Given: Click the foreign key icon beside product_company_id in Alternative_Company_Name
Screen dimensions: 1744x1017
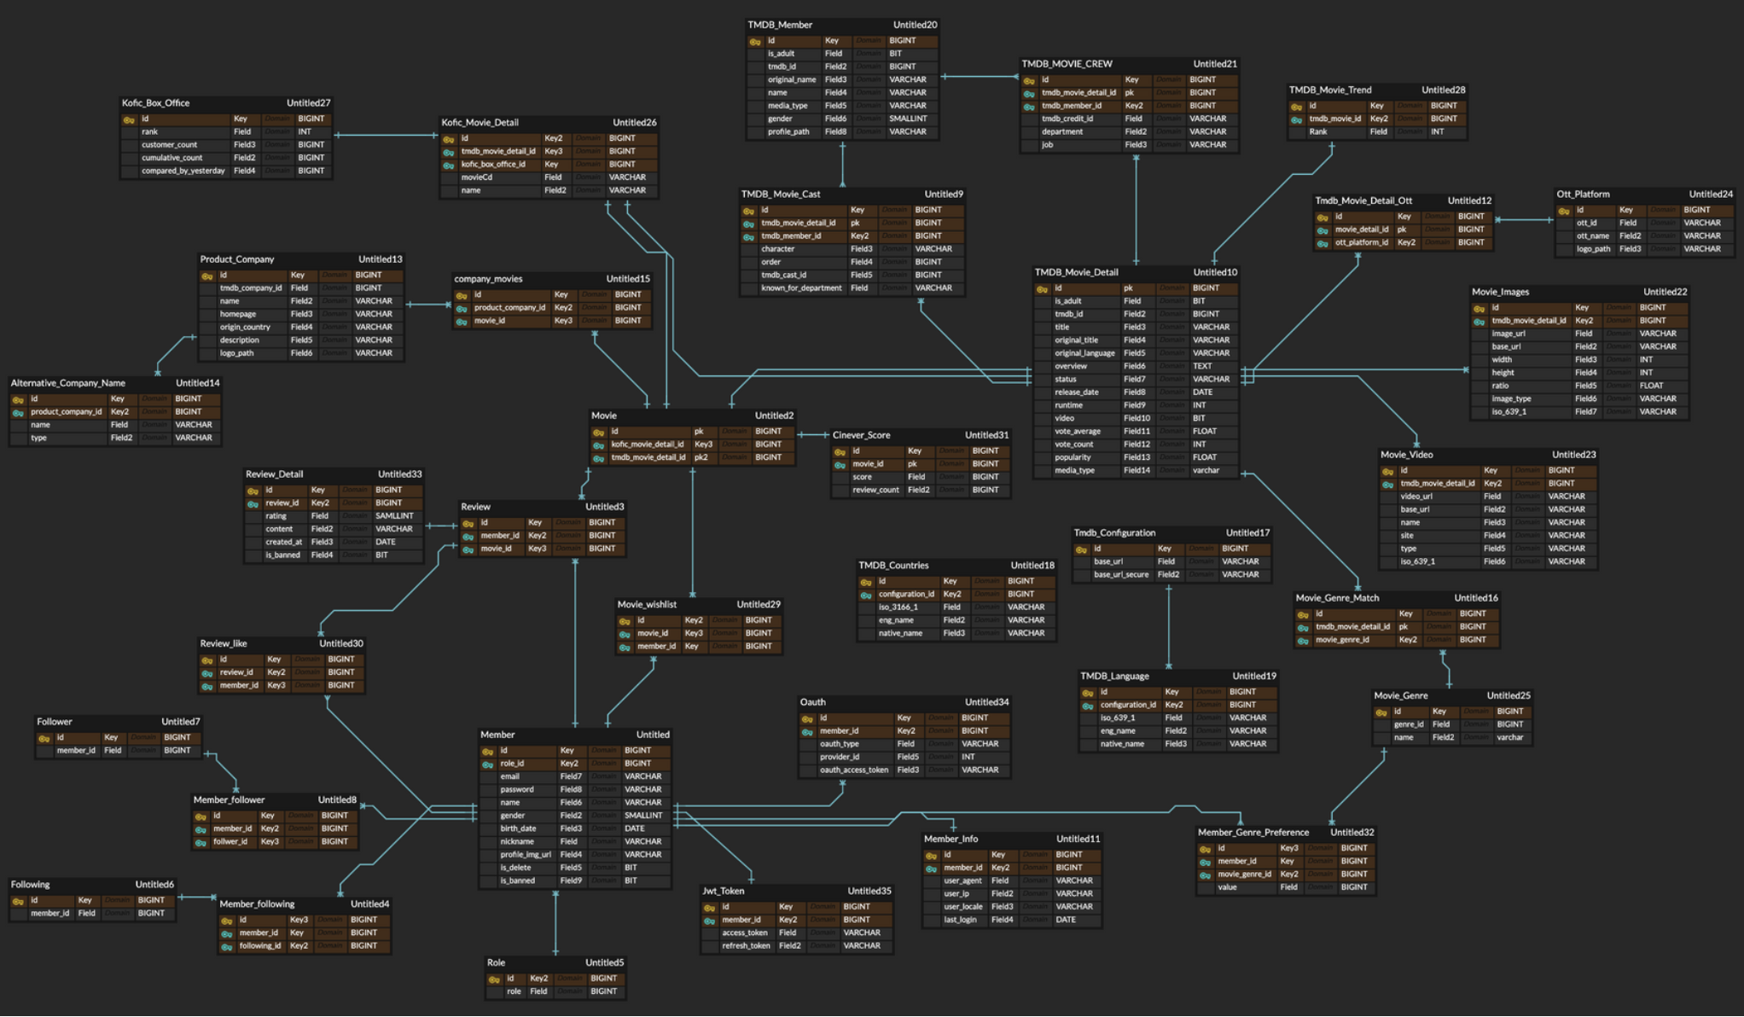Looking at the screenshot, I should (18, 413).
